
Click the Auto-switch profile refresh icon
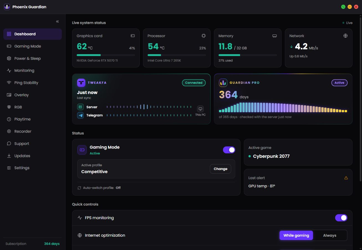(x=79, y=188)
